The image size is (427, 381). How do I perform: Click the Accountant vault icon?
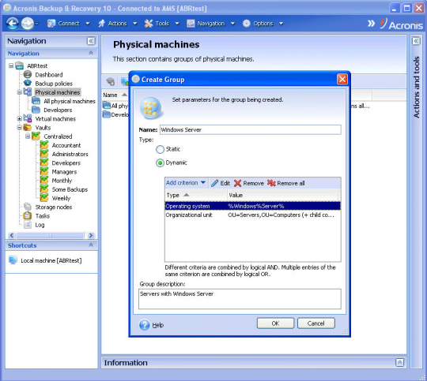[x=44, y=145]
